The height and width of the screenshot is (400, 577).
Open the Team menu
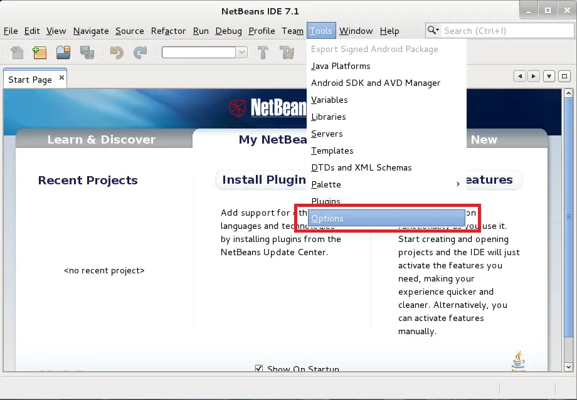tap(292, 31)
